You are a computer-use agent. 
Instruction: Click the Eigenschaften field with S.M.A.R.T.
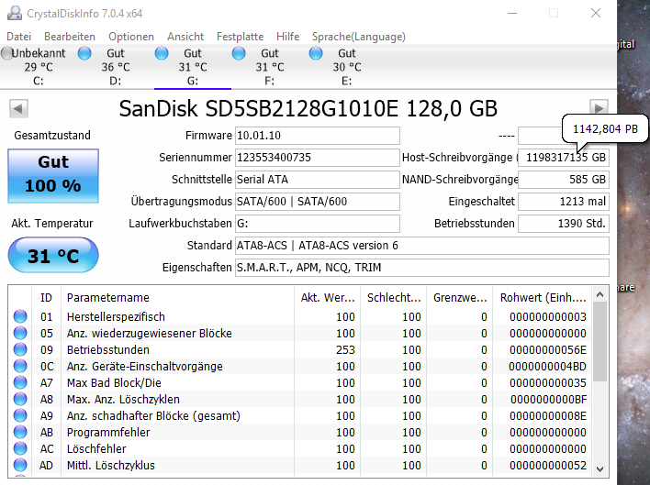pyautogui.click(x=422, y=268)
